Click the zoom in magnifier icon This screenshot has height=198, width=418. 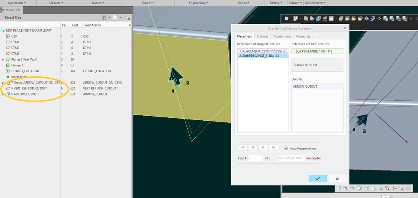pyautogui.click(x=345, y=188)
